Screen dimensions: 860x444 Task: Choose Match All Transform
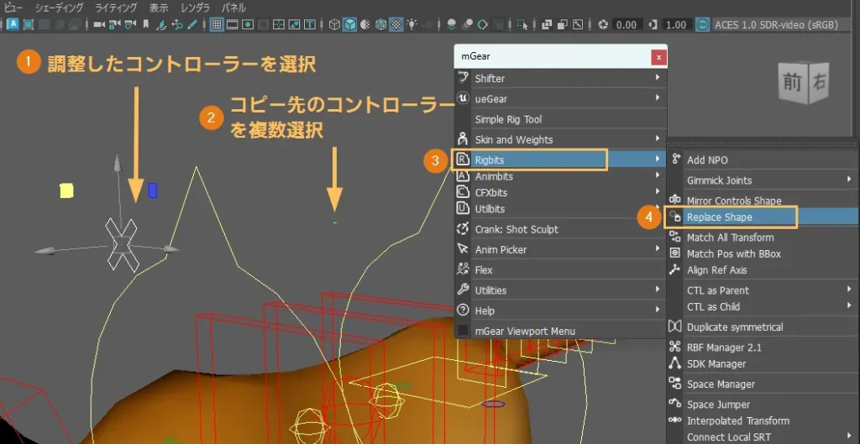click(730, 238)
